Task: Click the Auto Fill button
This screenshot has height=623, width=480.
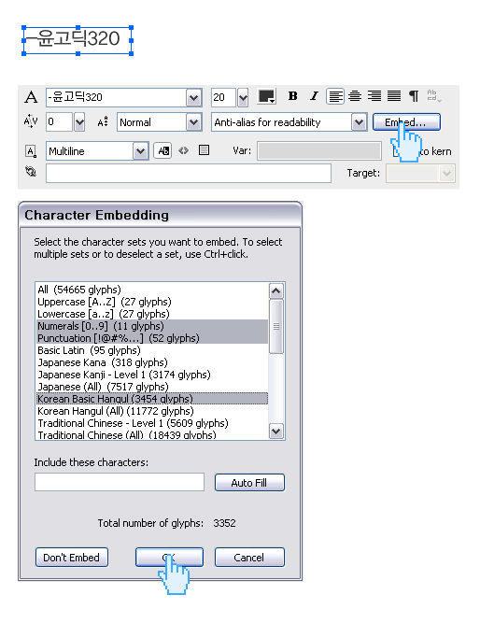Action: (249, 482)
